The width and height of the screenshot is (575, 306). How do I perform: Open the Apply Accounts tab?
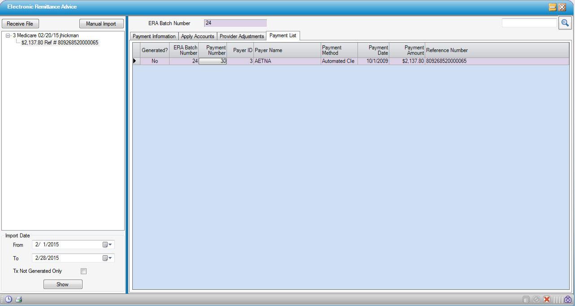click(197, 36)
